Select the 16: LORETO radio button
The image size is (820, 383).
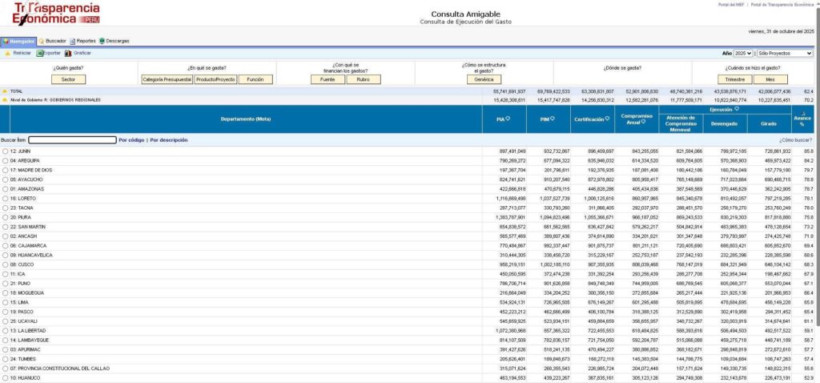tap(6, 199)
